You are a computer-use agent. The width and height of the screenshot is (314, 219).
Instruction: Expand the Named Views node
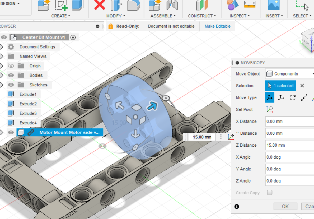tap(2, 56)
